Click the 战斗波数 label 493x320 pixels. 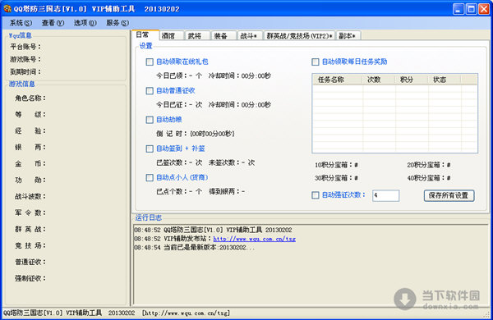(x=30, y=197)
